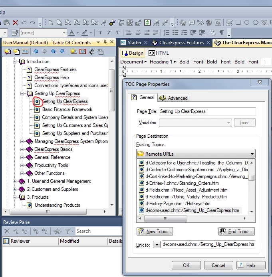Image resolution: width=272 pixels, height=277 pixels.
Task: Toggle bold text formatting
Action: click(x=100, y=32)
